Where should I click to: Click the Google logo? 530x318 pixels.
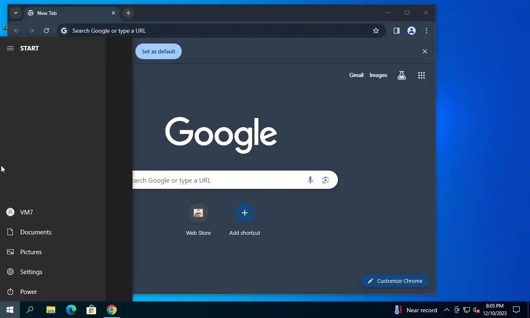point(221,135)
